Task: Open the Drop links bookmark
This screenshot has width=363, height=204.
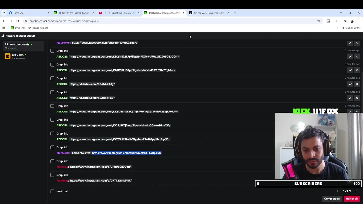Action: pyautogui.click(x=18, y=28)
